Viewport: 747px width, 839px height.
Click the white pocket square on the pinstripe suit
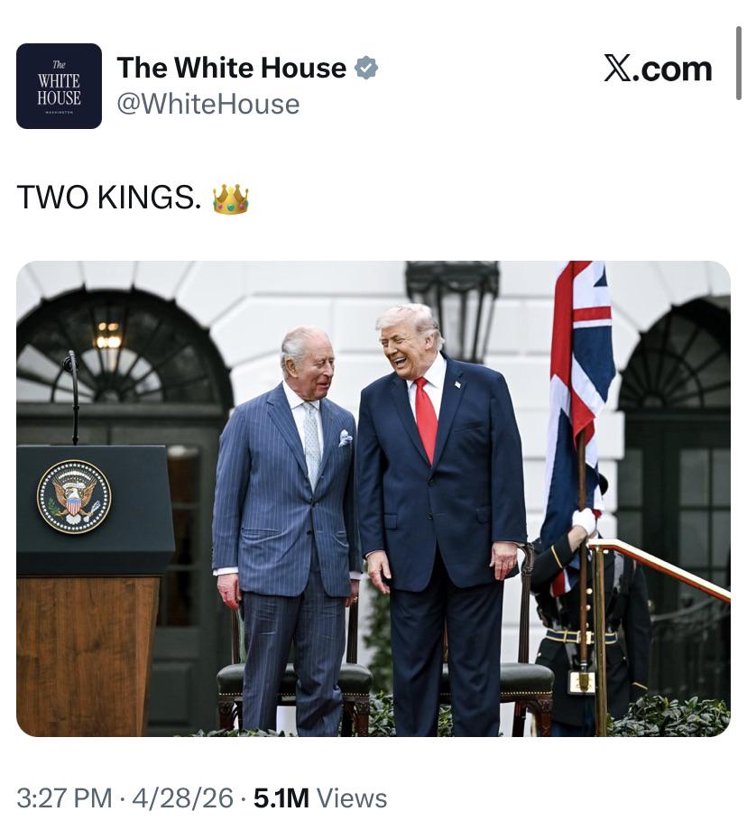coord(346,438)
